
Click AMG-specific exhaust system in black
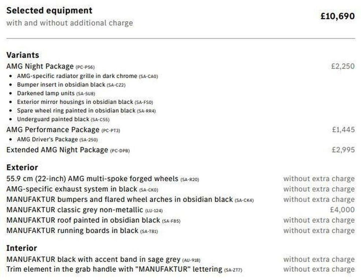(x=72, y=189)
